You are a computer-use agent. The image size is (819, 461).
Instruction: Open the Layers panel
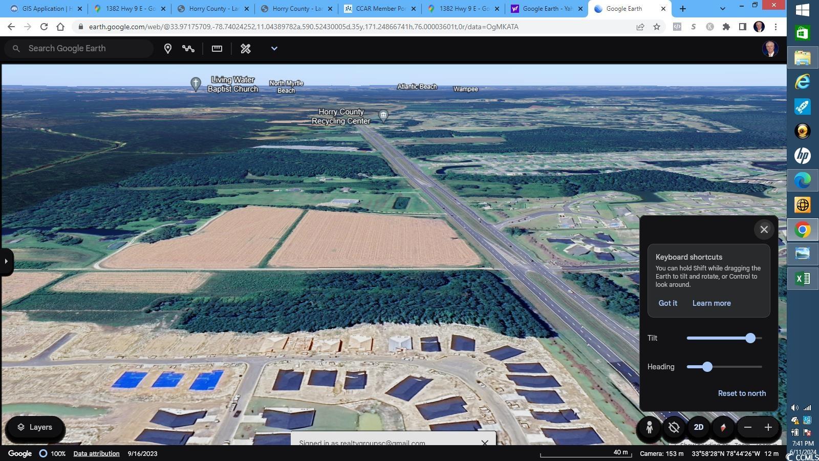[x=35, y=428]
